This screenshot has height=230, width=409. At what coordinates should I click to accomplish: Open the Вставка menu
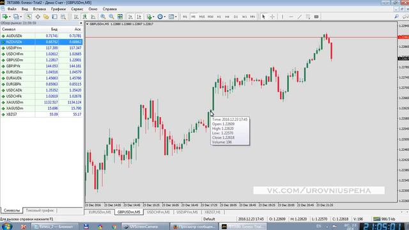[40, 9]
